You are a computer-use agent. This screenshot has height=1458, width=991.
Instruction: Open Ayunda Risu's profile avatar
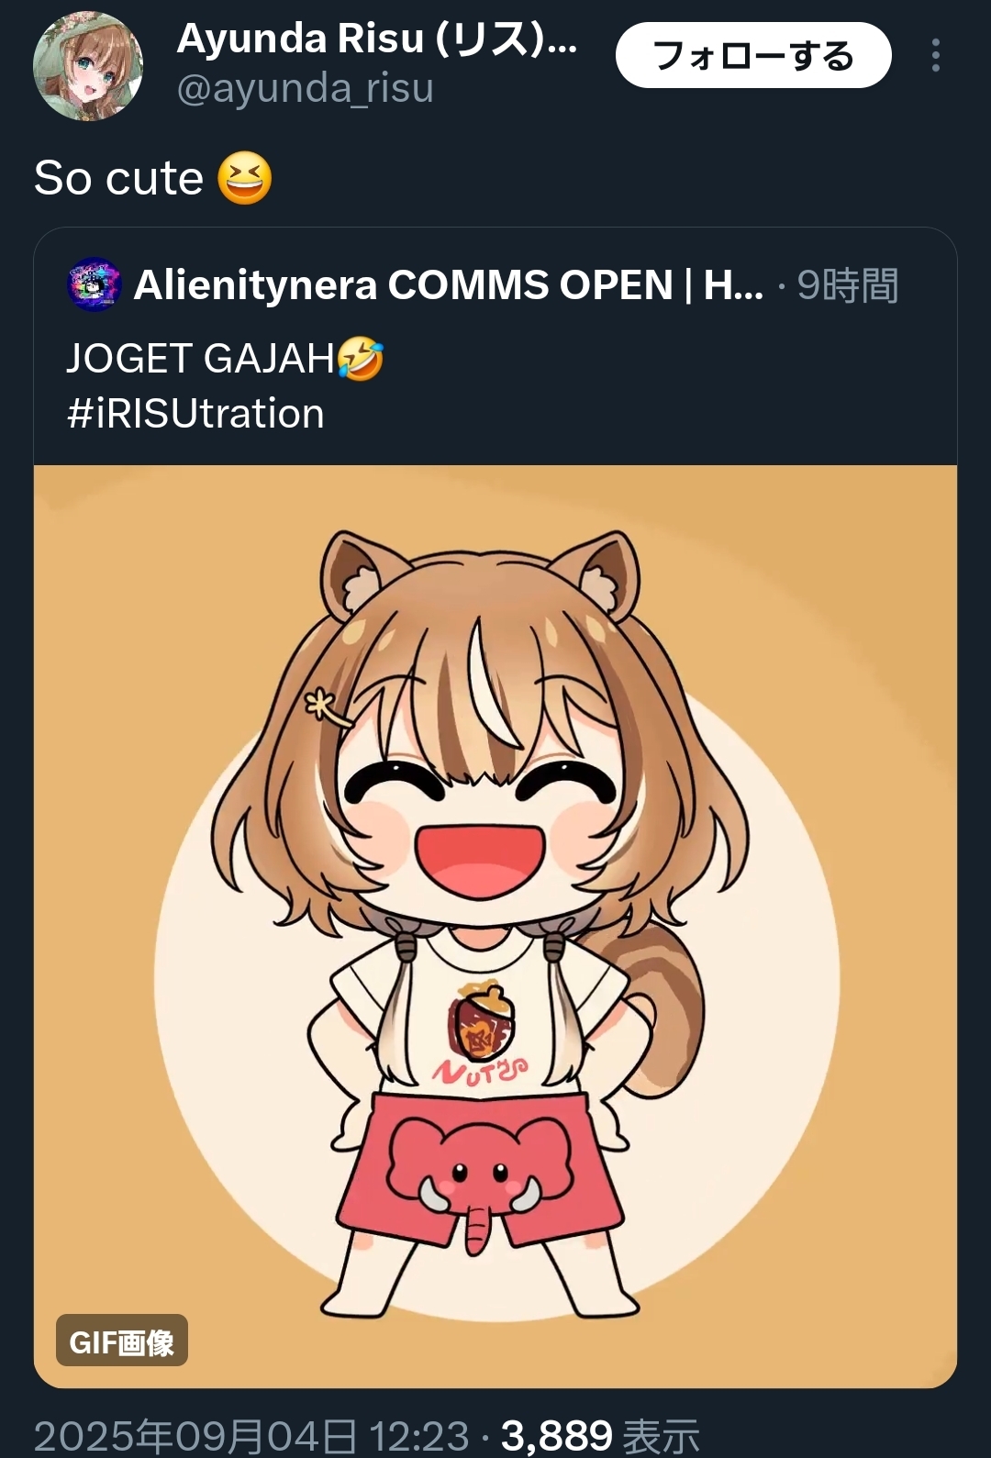point(88,66)
